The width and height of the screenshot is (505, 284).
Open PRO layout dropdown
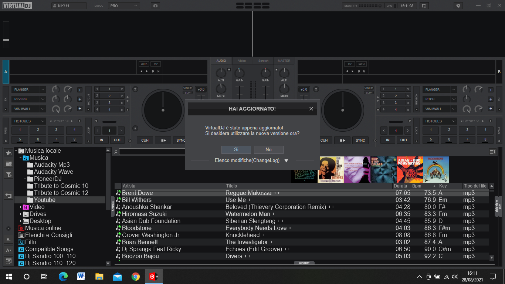click(x=124, y=6)
